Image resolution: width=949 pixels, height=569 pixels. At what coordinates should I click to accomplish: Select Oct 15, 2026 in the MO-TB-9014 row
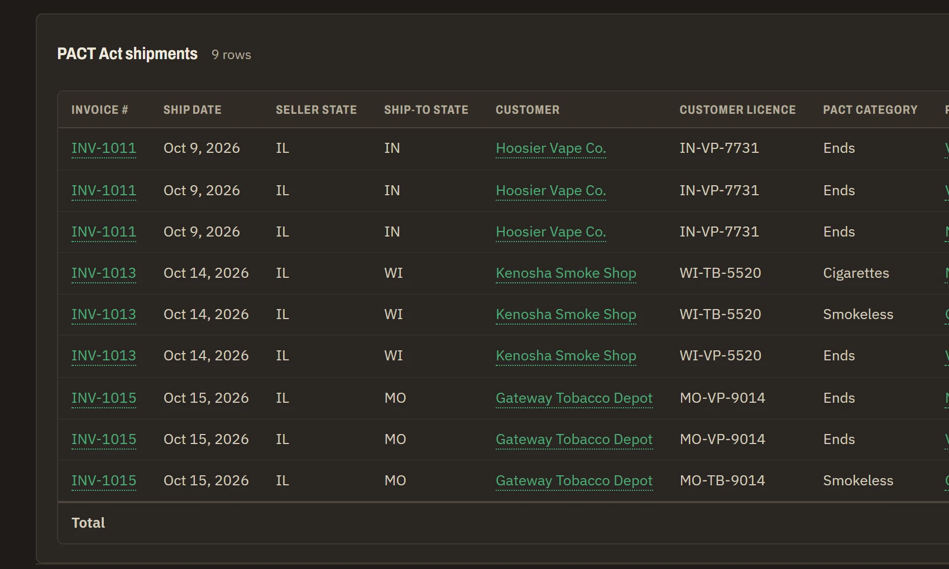[206, 481]
